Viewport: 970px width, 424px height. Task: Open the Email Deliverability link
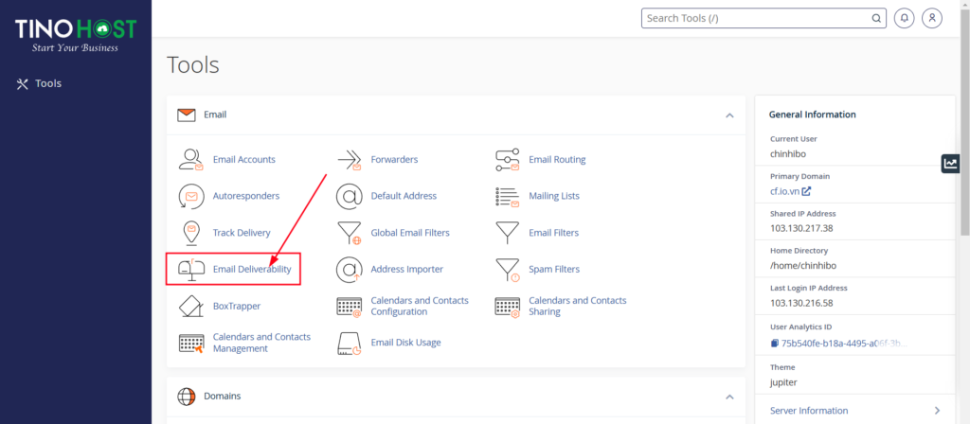[x=252, y=270]
